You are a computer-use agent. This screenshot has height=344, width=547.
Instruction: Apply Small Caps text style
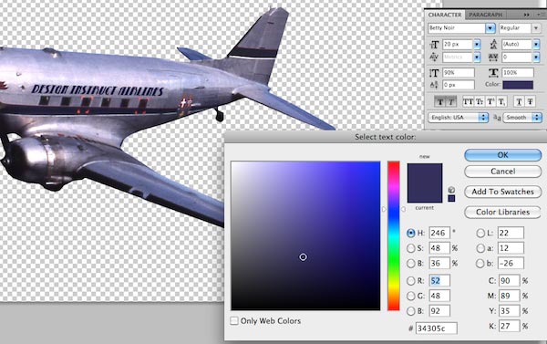point(480,101)
